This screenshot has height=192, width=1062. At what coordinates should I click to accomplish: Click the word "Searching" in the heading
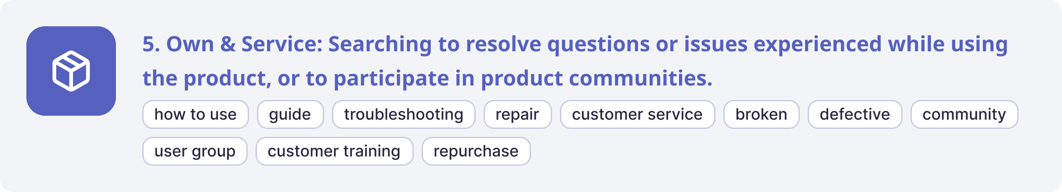380,44
